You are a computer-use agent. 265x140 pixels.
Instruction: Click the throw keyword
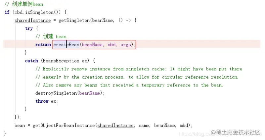point(42,101)
